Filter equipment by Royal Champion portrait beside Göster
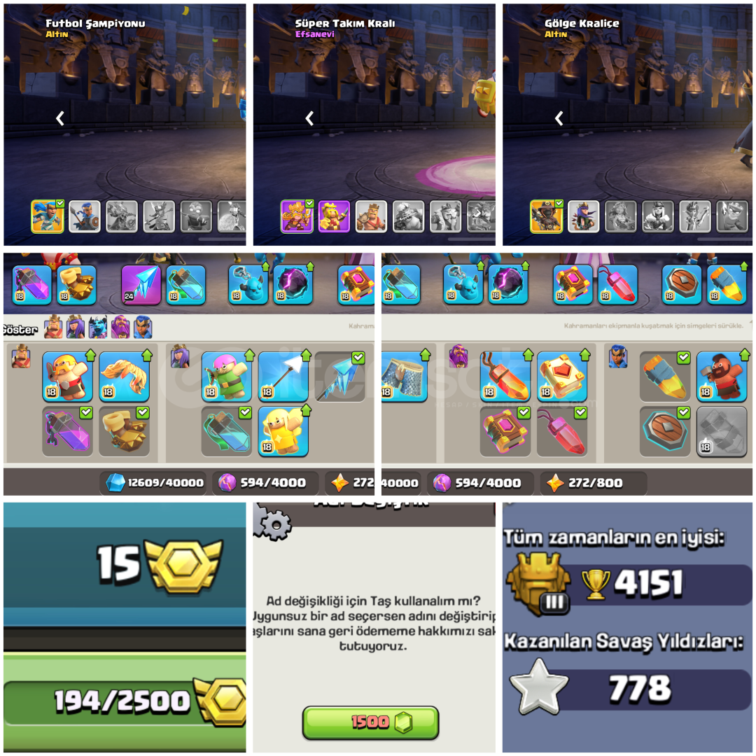This screenshot has height=756, width=756. click(x=143, y=328)
